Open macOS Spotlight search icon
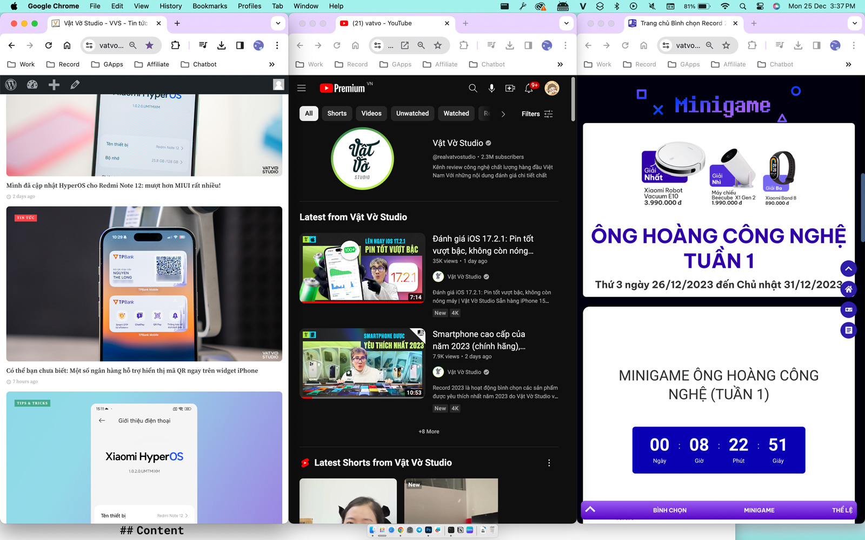 point(743,6)
